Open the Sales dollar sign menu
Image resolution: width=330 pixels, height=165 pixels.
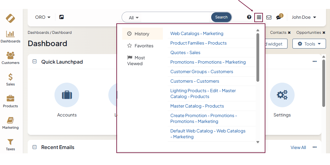coord(10,79)
